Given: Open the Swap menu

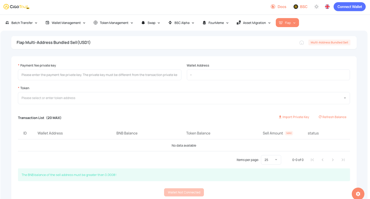Looking at the screenshot, I should pyautogui.click(x=151, y=23).
